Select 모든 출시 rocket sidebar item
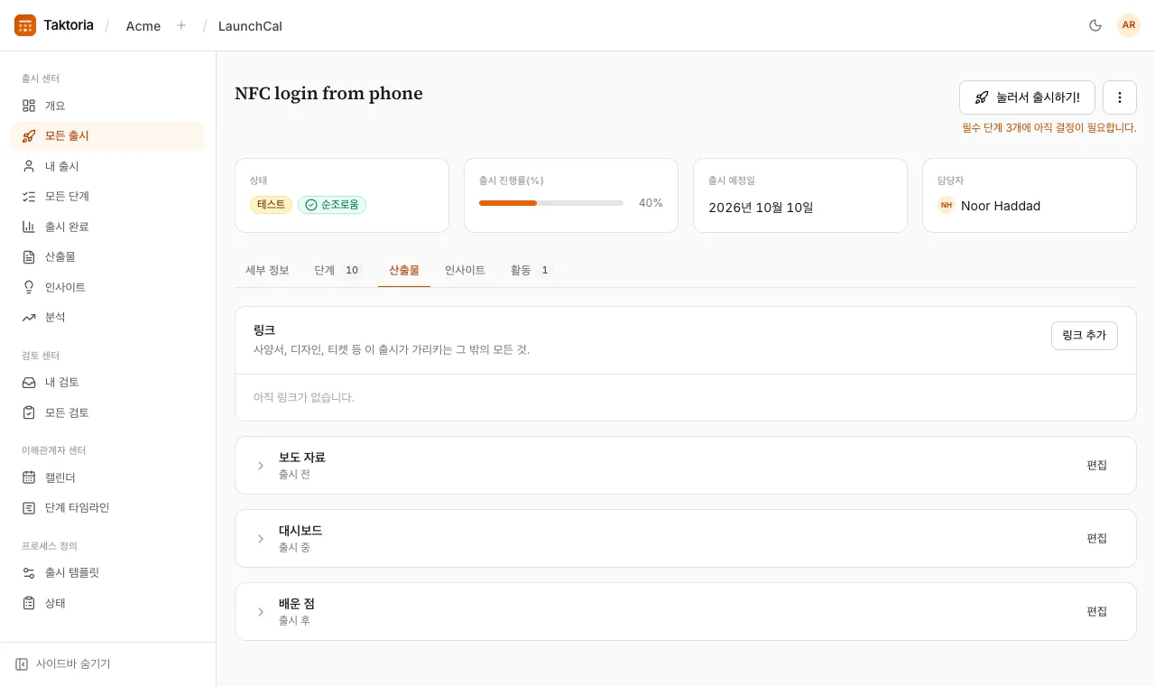 [107, 135]
